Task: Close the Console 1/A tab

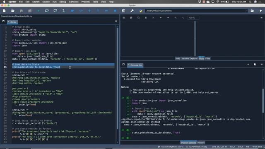Action: 129,65
